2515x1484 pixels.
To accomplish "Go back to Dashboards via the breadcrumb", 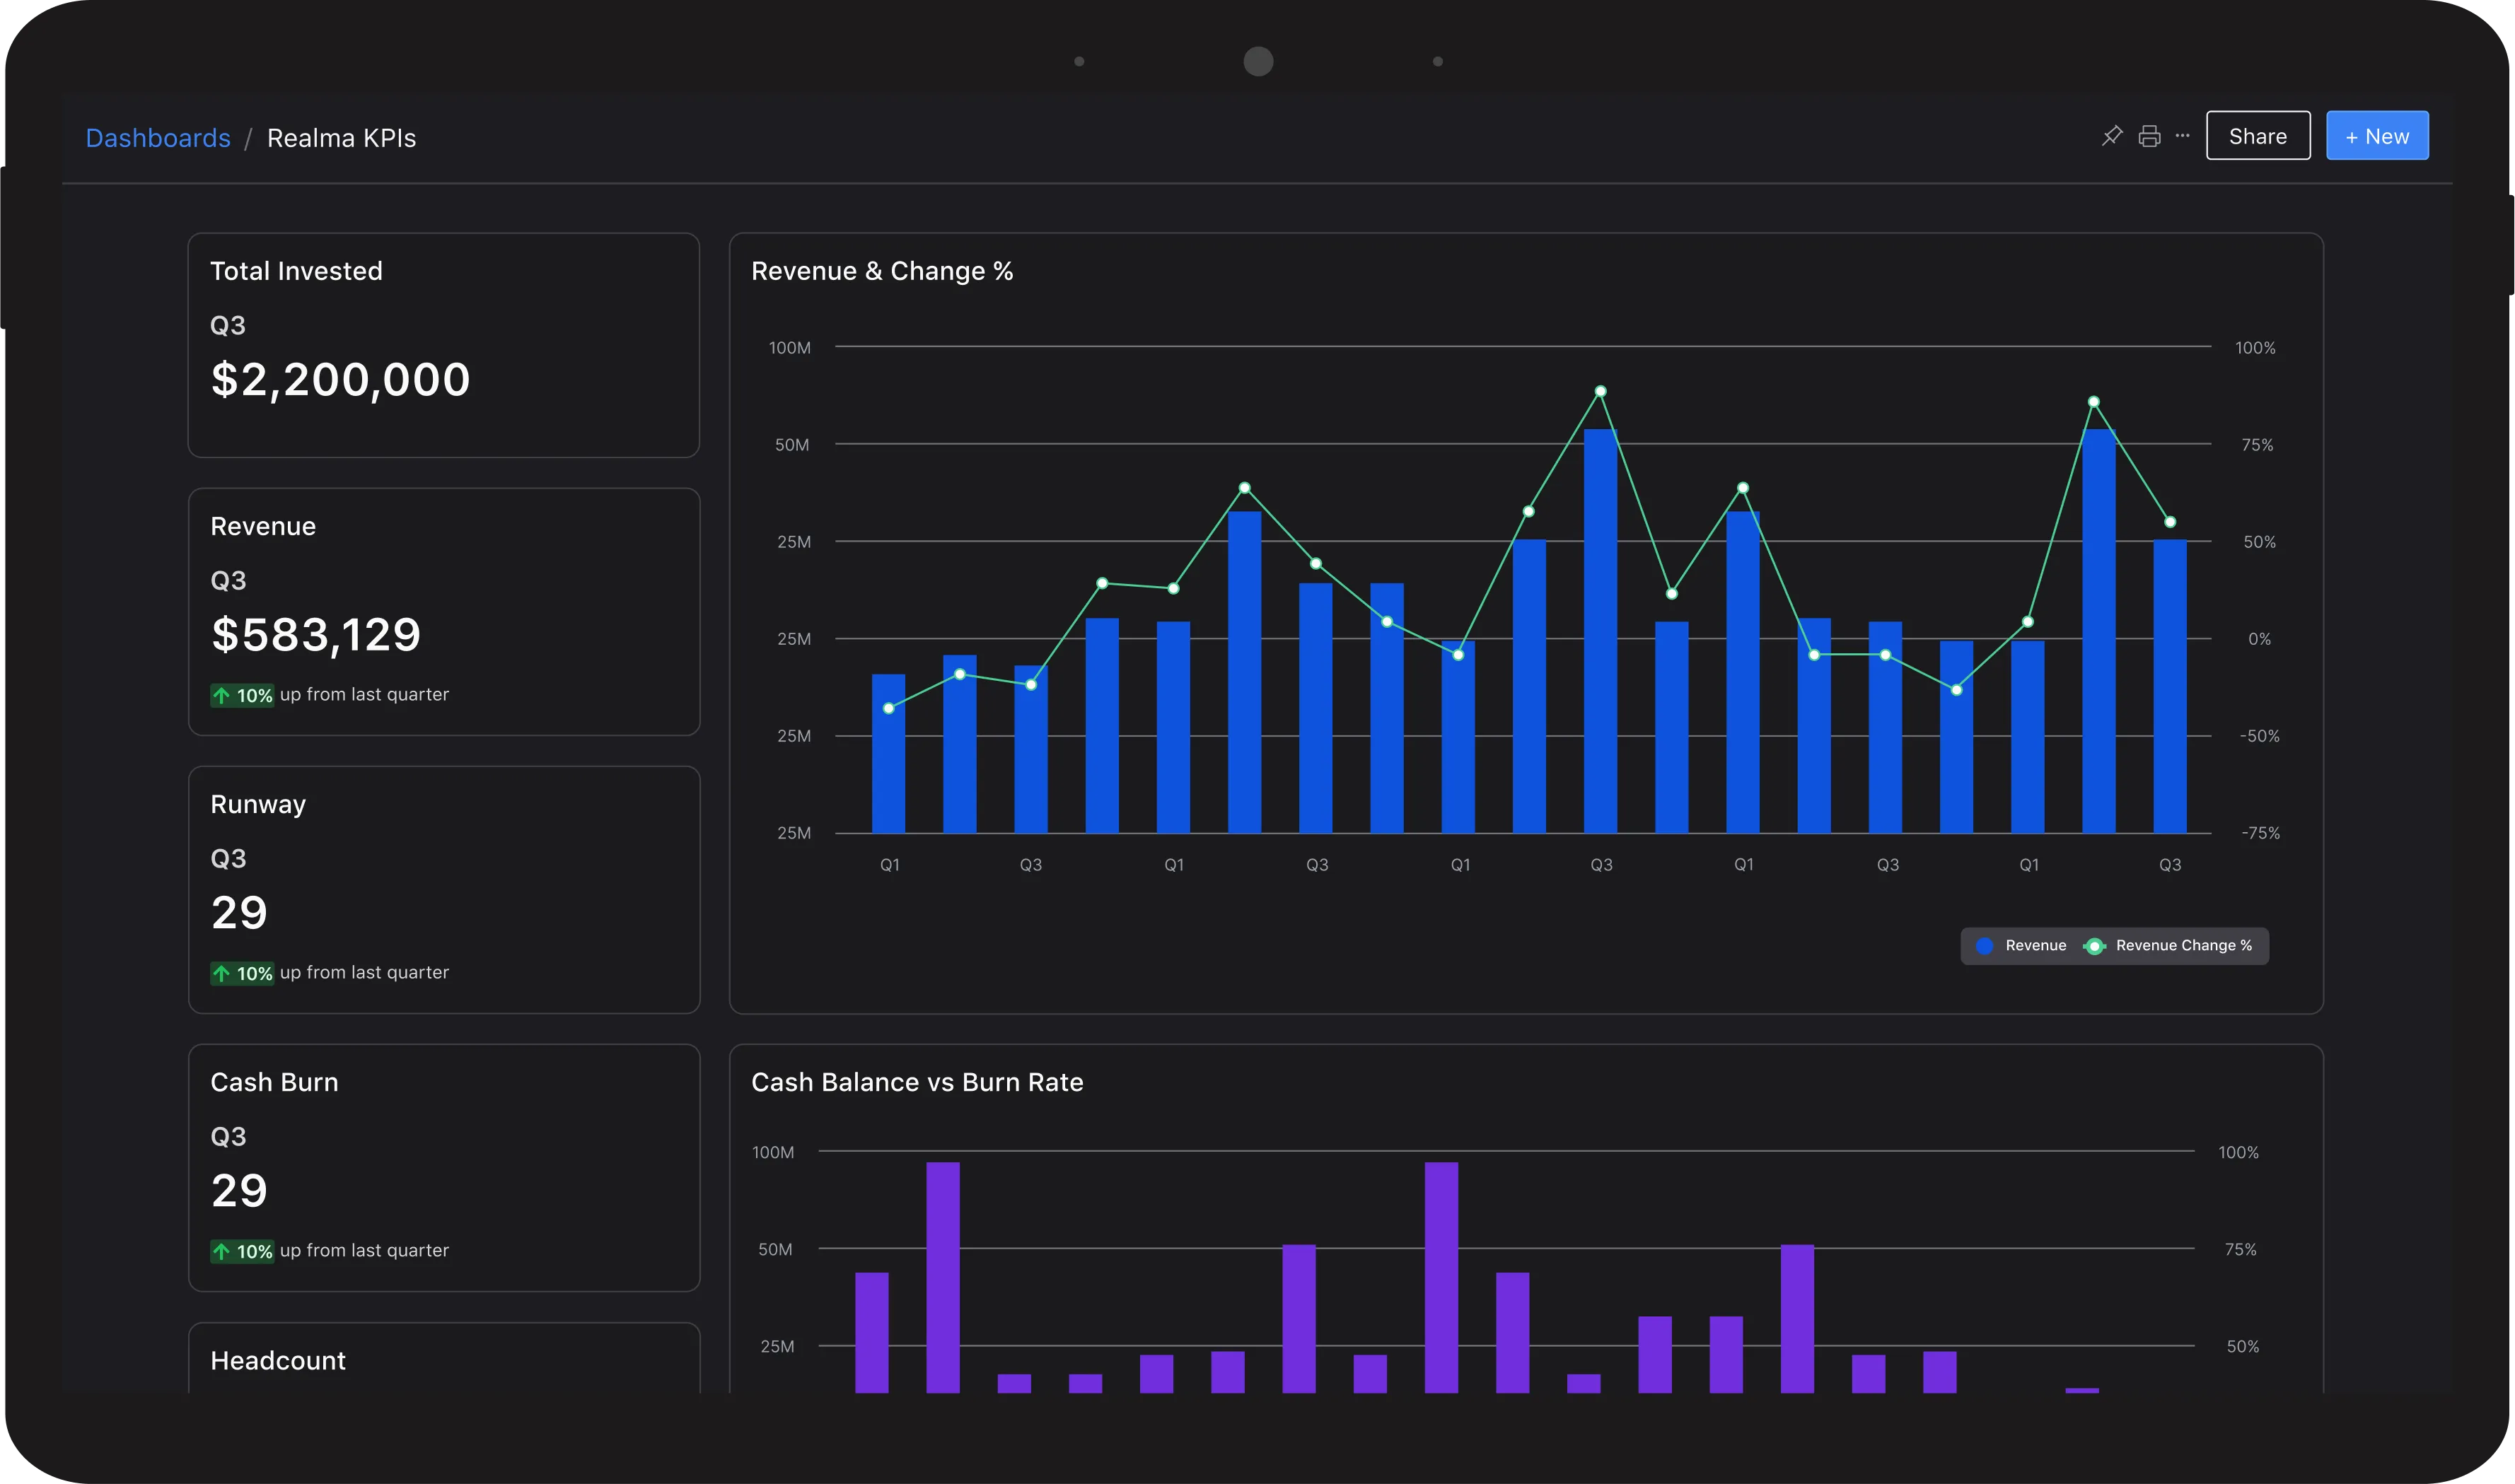I will tap(158, 138).
